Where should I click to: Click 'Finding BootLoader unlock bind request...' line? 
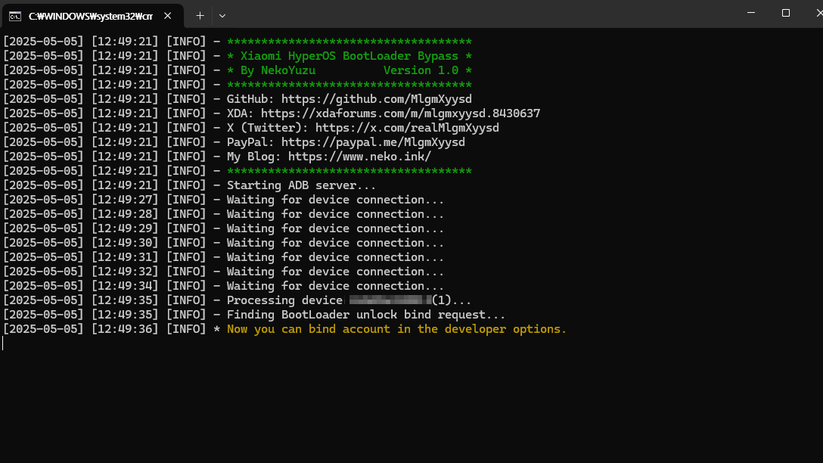pos(366,315)
